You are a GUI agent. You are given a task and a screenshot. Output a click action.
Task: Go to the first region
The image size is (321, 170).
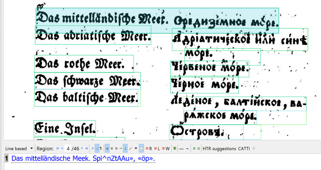click(x=58, y=148)
